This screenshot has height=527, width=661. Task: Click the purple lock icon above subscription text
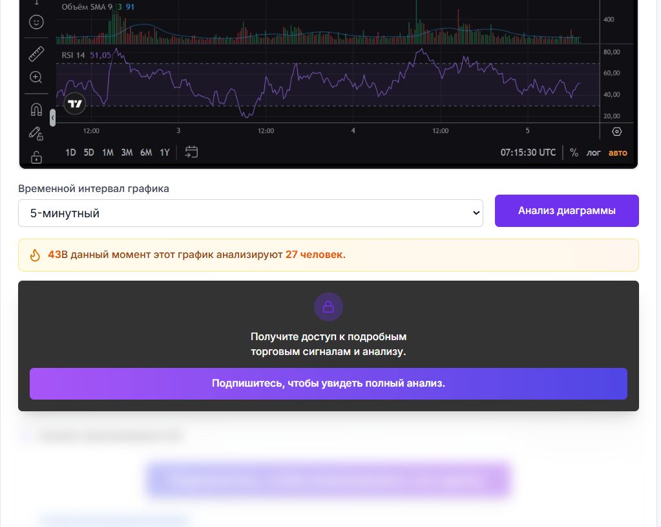328,307
